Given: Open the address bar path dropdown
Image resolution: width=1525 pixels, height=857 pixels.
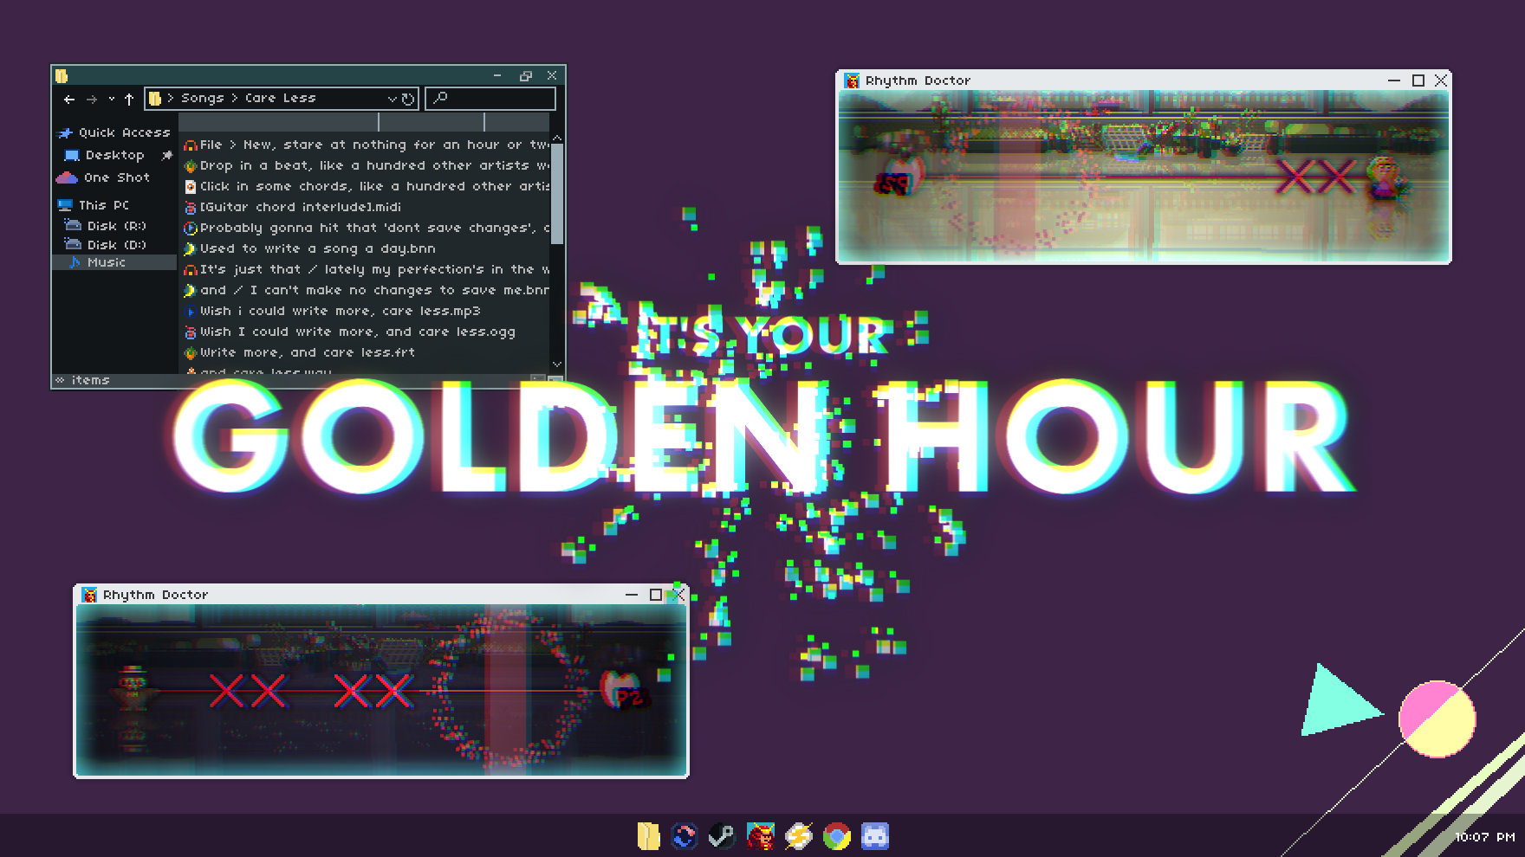Looking at the screenshot, I should tap(392, 100).
